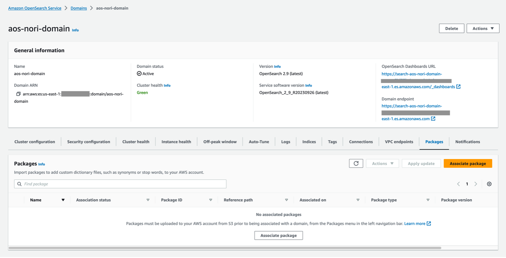The height and width of the screenshot is (258, 506).
Task: Sort by Association status column arrow
Action: coord(148,200)
